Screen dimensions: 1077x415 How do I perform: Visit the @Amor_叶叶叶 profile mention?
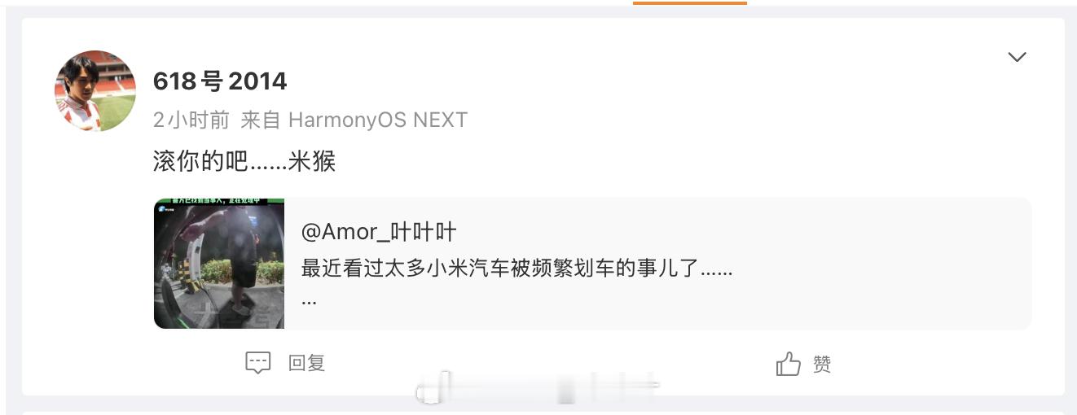pos(379,232)
